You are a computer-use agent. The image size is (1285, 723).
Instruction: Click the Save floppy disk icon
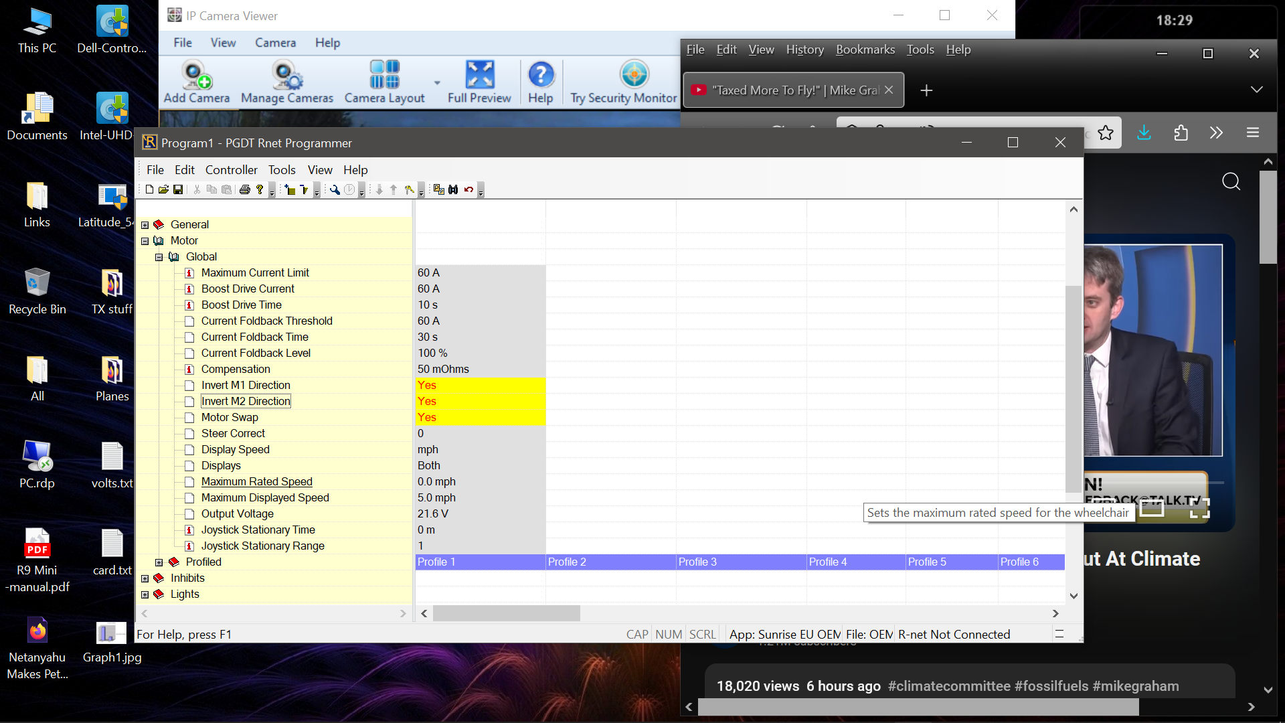[x=178, y=189]
